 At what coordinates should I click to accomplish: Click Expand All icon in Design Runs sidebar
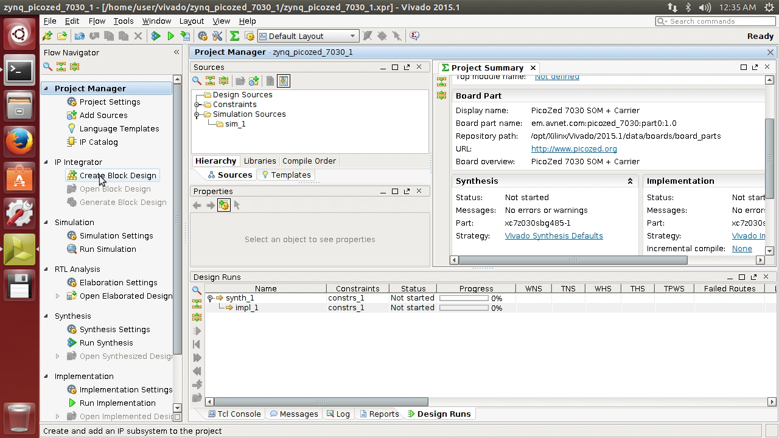(x=197, y=317)
